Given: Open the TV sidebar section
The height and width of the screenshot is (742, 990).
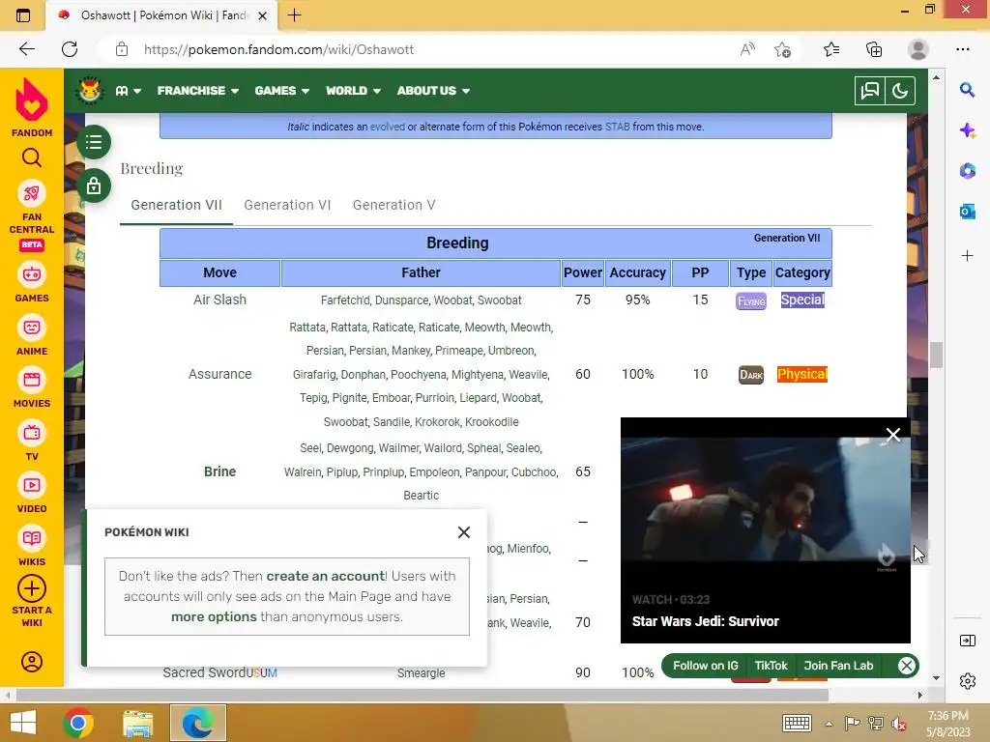Looking at the screenshot, I should click(x=32, y=441).
